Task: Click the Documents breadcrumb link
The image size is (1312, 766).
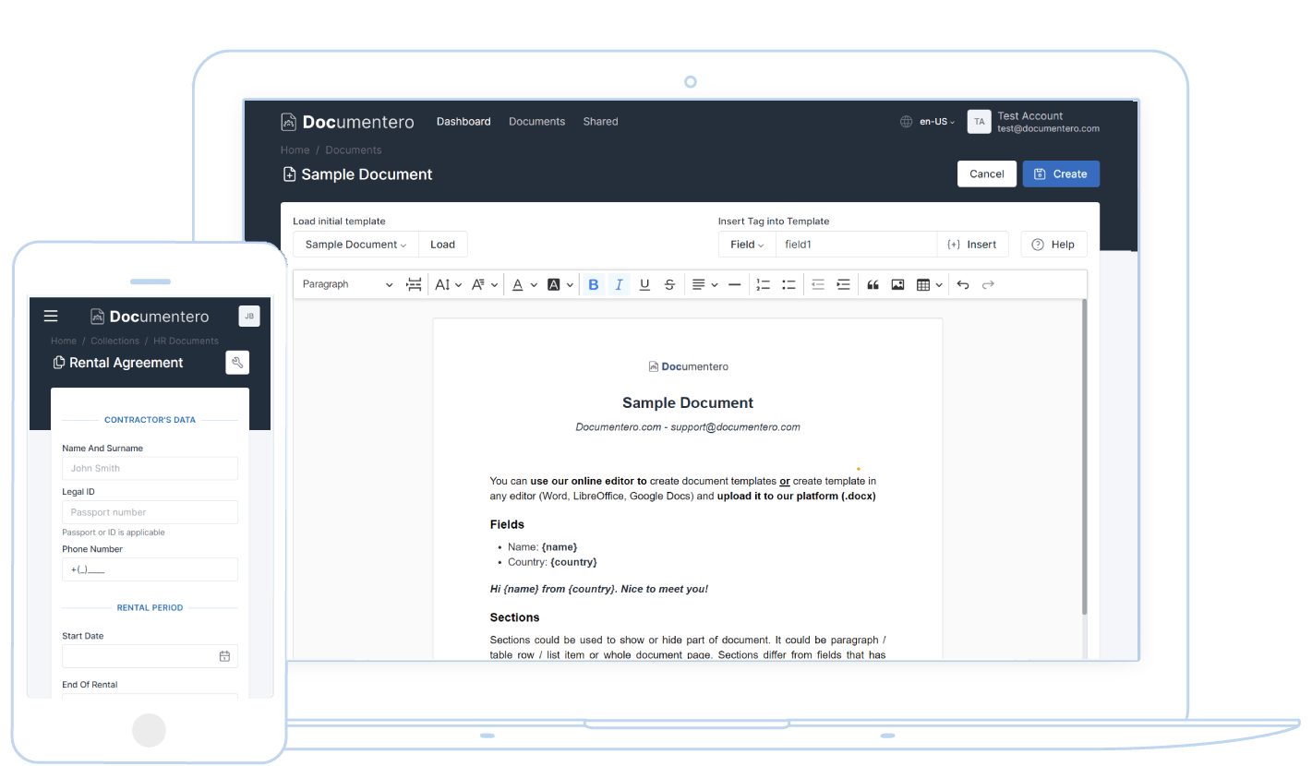Action: [354, 150]
